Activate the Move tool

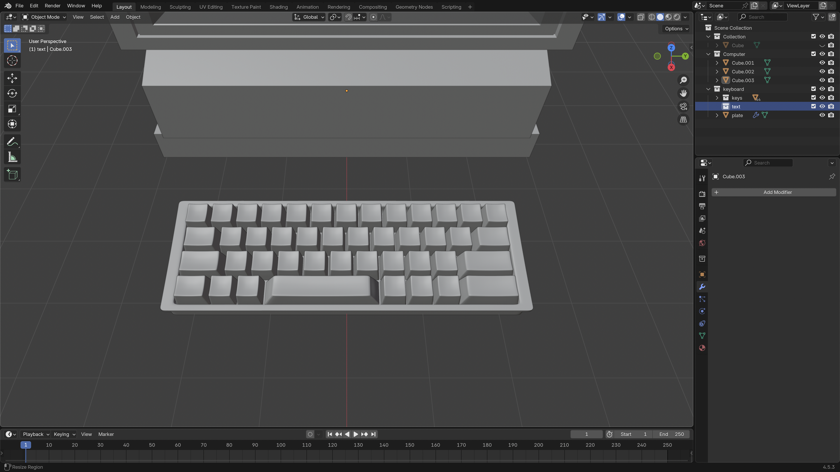[12, 78]
